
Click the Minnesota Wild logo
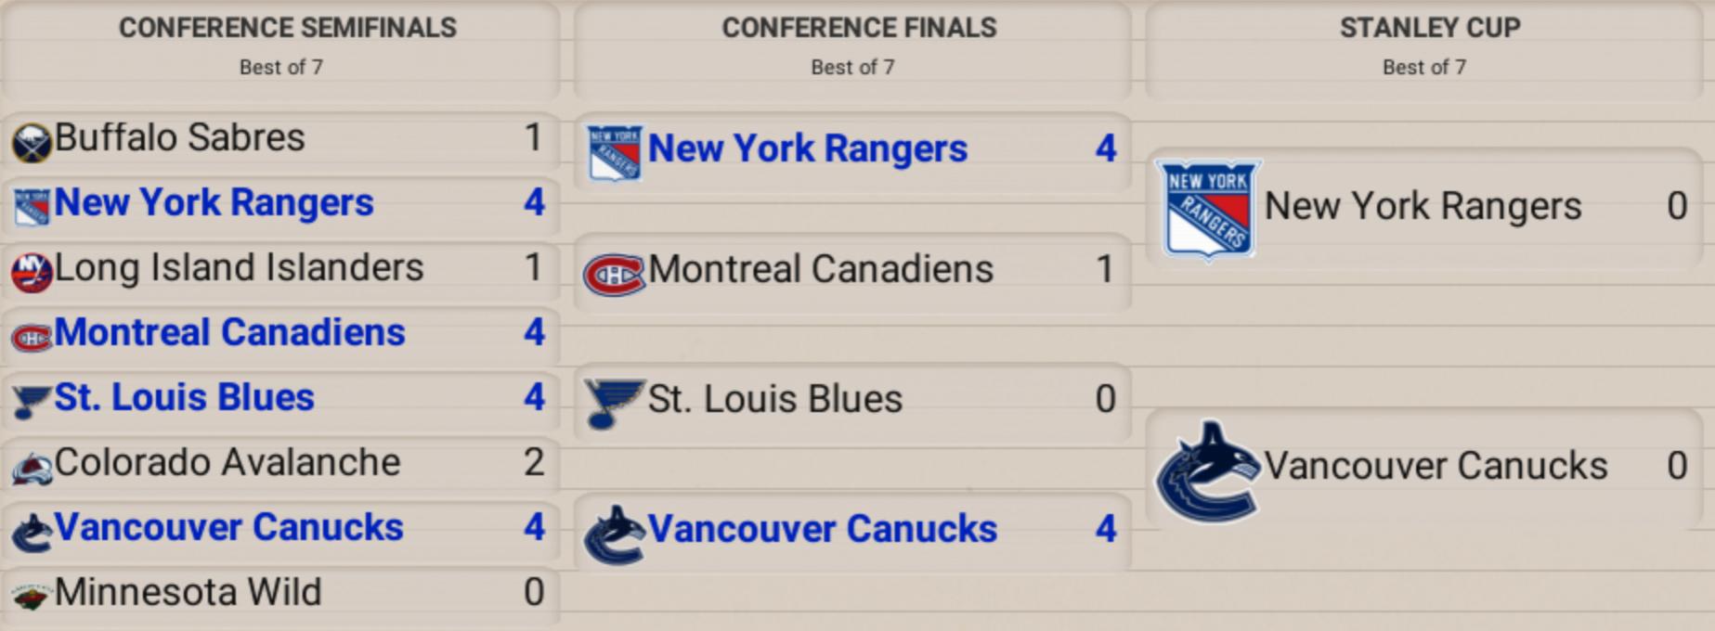click(32, 597)
